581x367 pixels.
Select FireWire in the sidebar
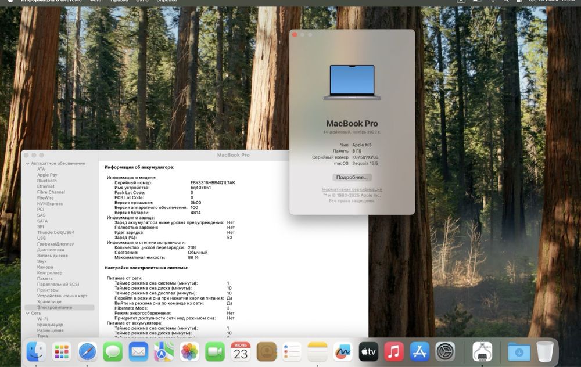point(45,198)
